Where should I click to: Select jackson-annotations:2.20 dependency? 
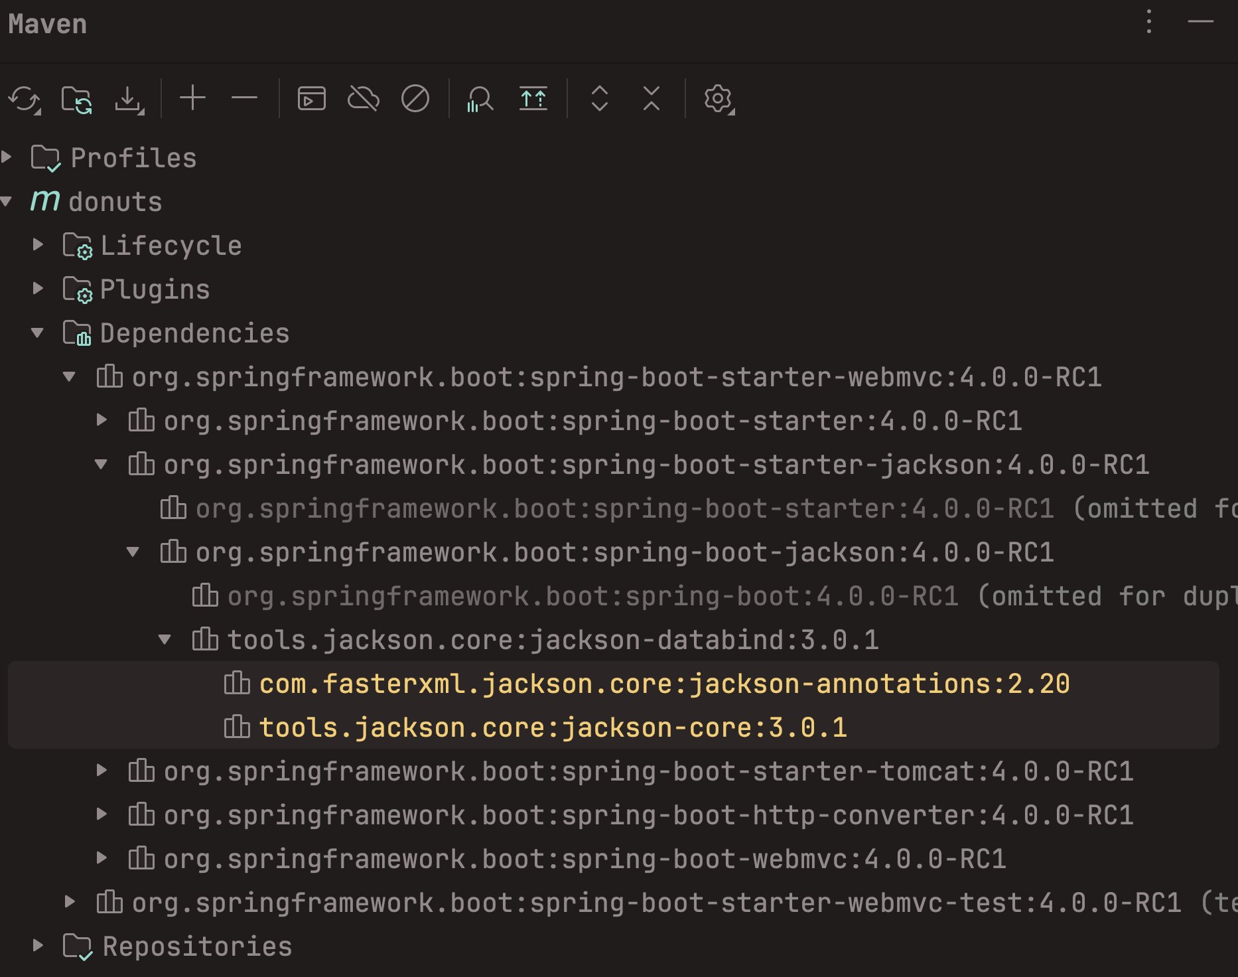(x=663, y=684)
